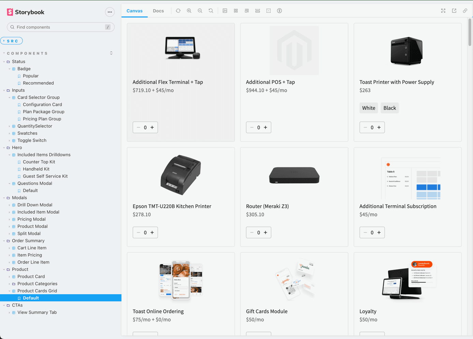Click the Storybook logo
Screen dimensions: 473x339
(26, 12)
